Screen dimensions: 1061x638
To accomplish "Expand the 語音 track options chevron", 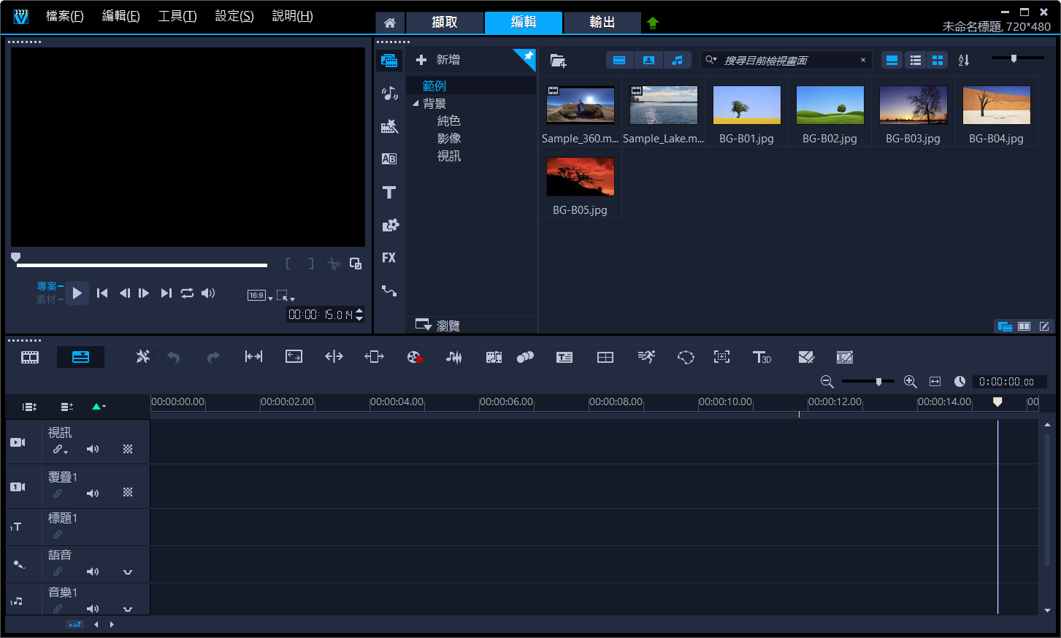I will click(128, 572).
